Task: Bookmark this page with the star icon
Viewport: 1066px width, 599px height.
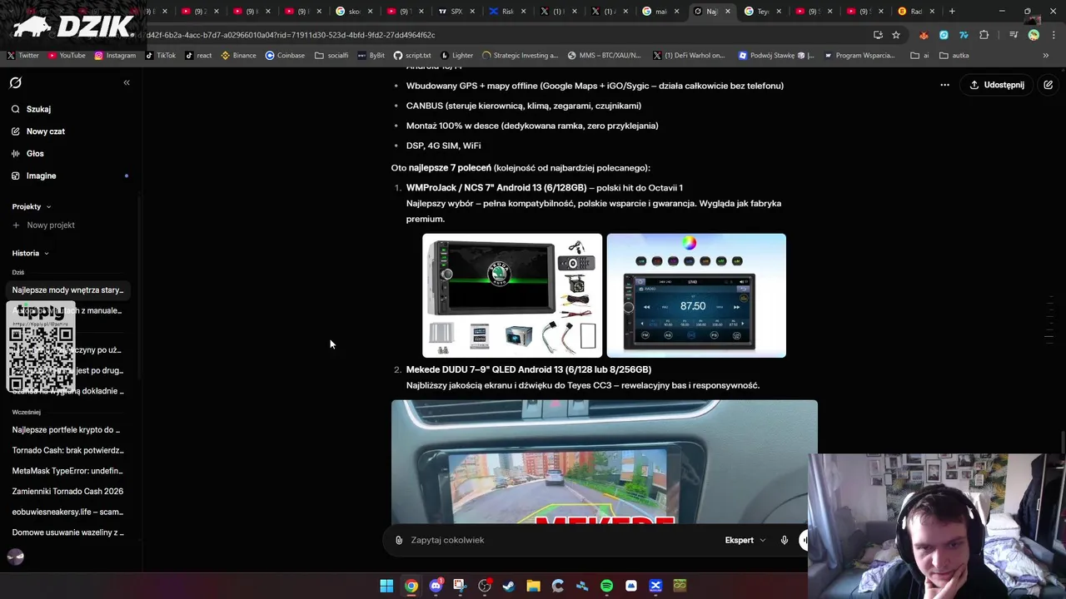Action: (896, 35)
